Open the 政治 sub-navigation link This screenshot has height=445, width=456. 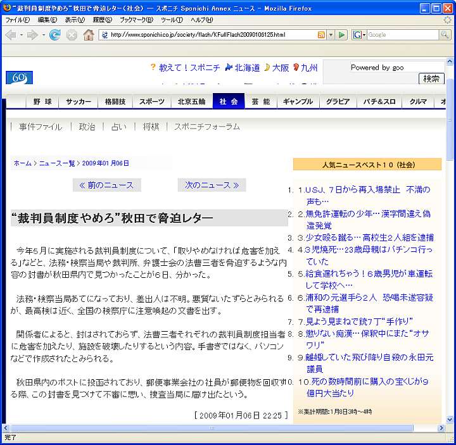[87, 127]
